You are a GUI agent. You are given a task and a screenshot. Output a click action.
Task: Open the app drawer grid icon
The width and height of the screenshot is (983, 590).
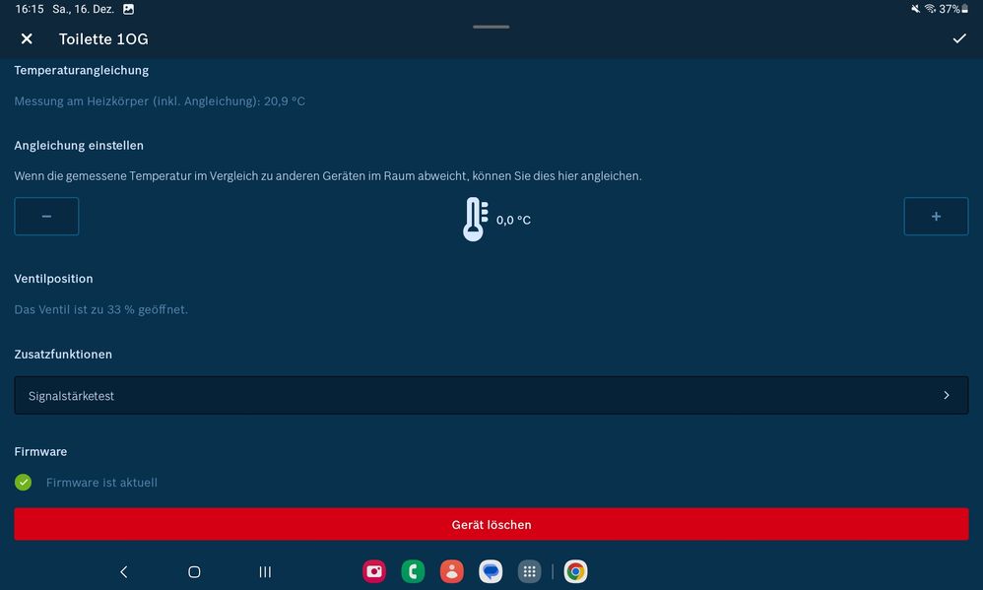coord(529,571)
